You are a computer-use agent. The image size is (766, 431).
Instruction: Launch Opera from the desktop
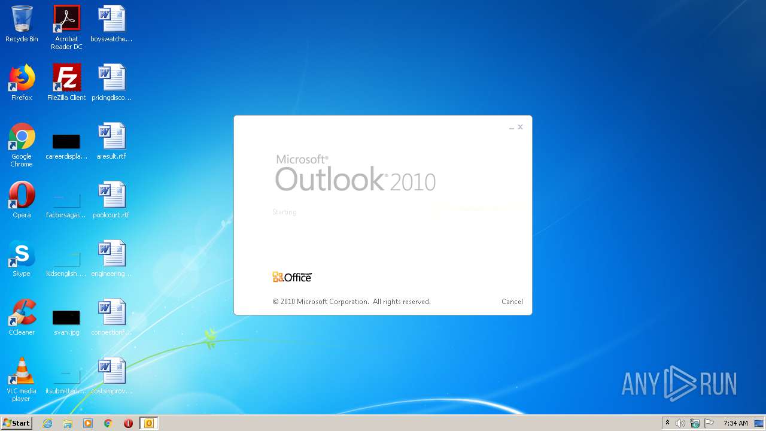22,200
